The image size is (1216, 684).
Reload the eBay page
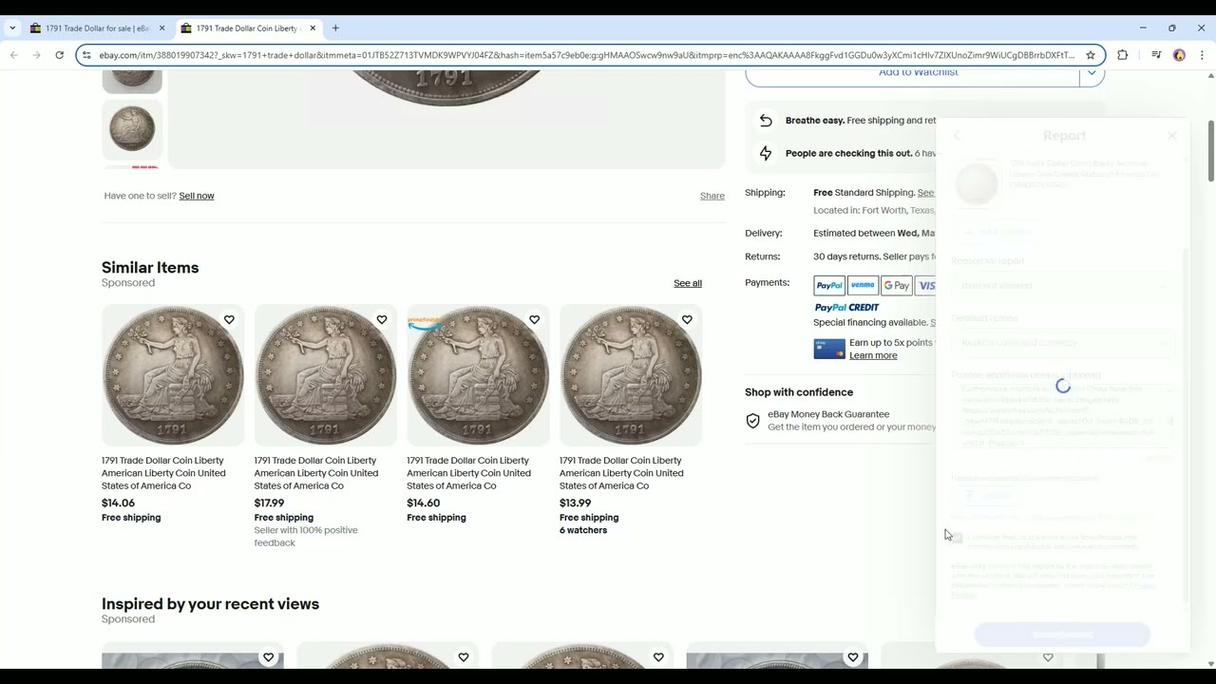click(x=59, y=55)
